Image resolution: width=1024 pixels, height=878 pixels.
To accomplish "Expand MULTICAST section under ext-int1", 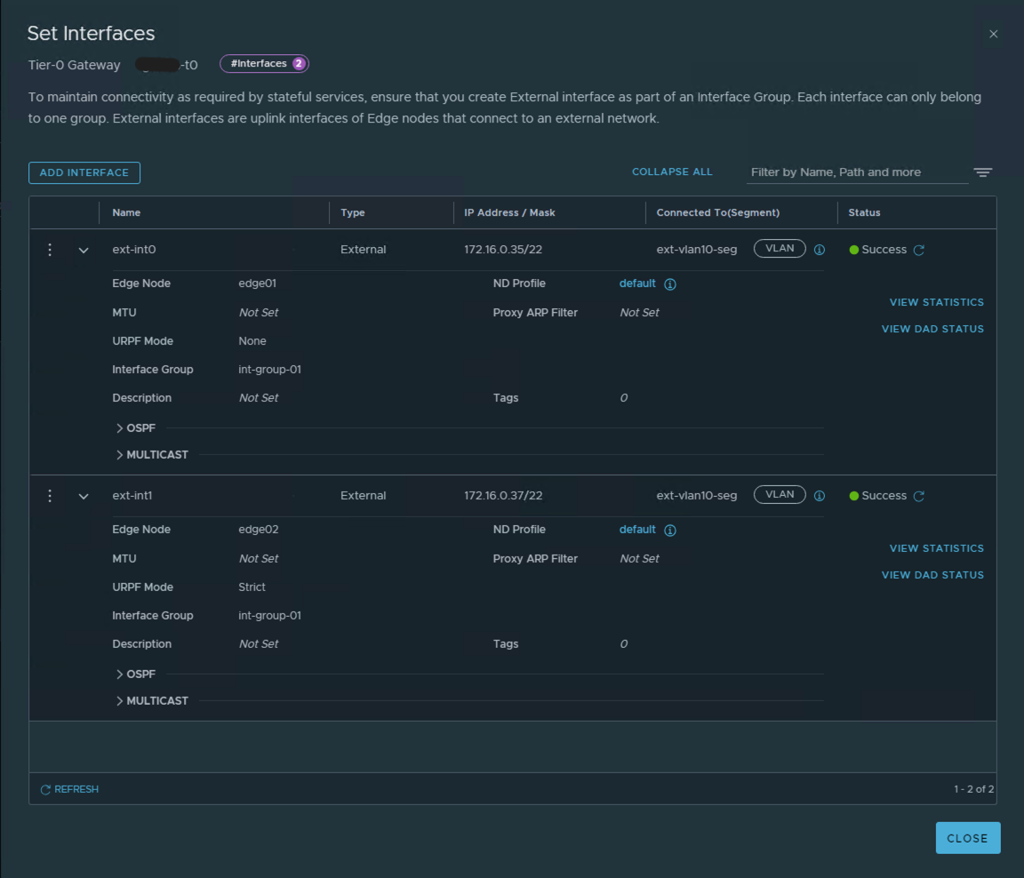I will tap(151, 701).
